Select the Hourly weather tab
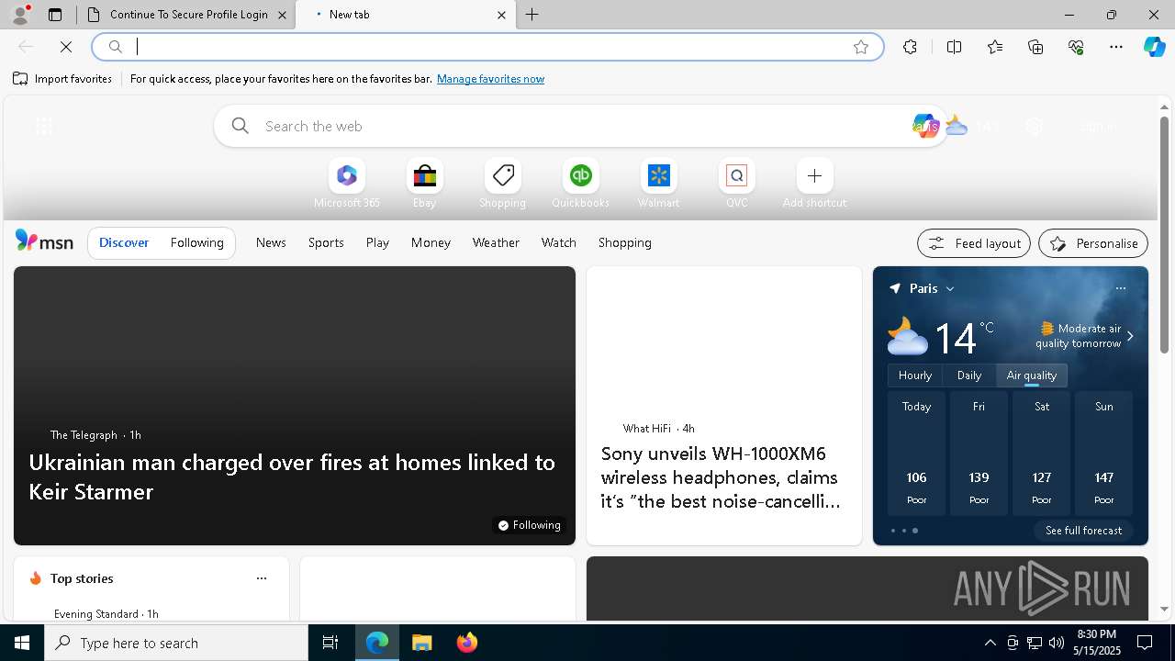This screenshot has width=1175, height=661. pyautogui.click(x=915, y=375)
